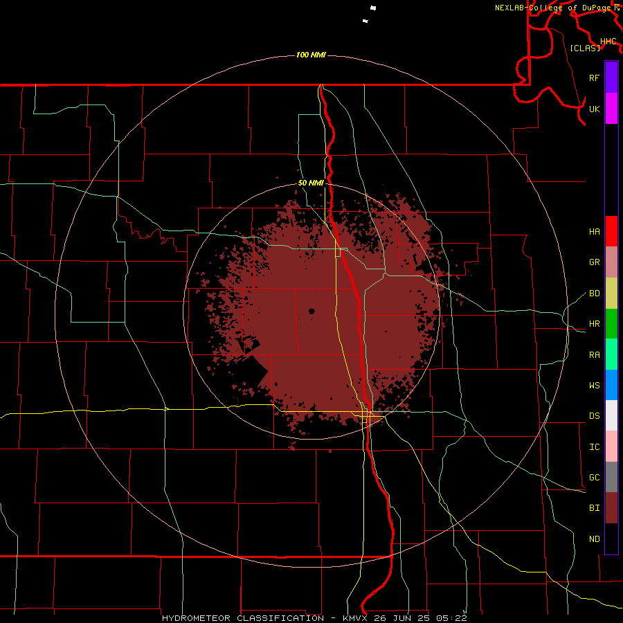Click the HA legend label

coord(594,232)
